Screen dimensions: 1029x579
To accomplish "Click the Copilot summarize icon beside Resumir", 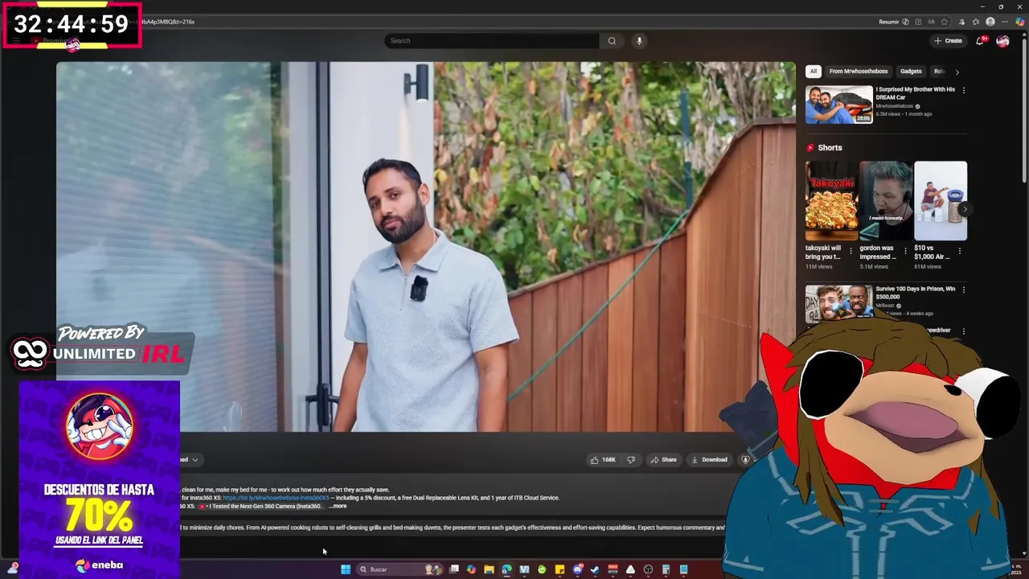I will click(906, 22).
